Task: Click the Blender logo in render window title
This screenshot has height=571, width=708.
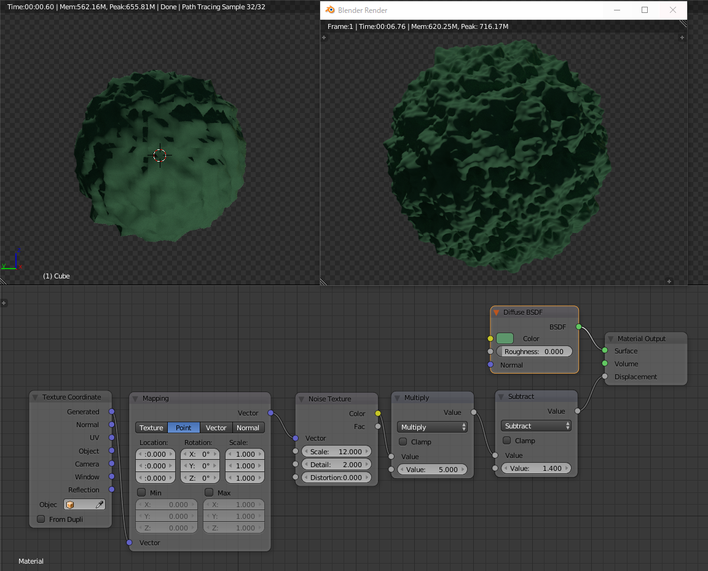Action: (330, 10)
